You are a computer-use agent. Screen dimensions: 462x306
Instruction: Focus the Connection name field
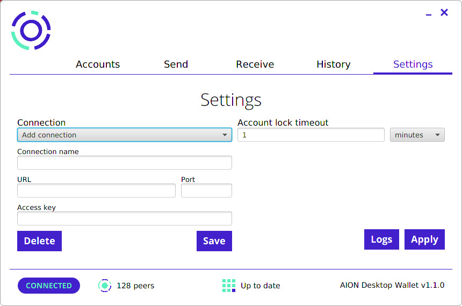click(x=125, y=163)
